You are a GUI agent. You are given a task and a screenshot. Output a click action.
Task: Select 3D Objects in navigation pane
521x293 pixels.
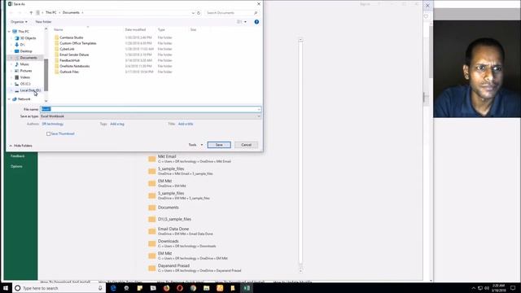(x=28, y=38)
